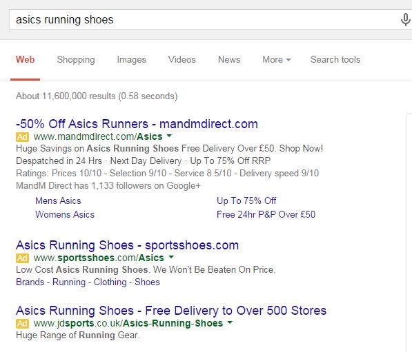Image resolution: width=412 pixels, height=352 pixels.
Task: Click the Ad badge beside mandmdirect.com URL
Action: 22,136
